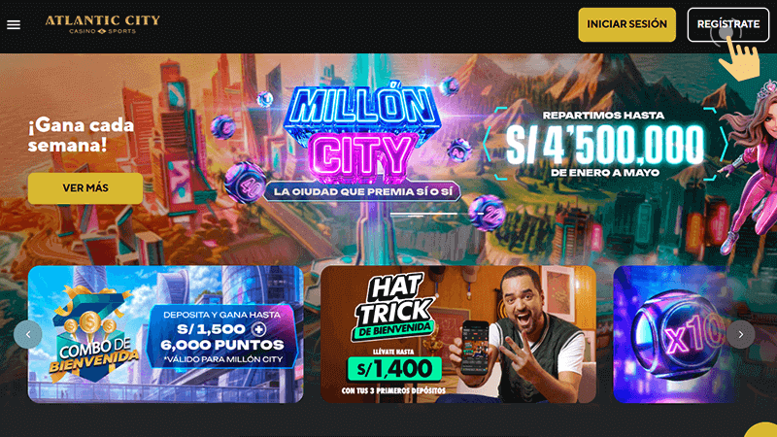Go to previous promo with left arrow

[28, 334]
